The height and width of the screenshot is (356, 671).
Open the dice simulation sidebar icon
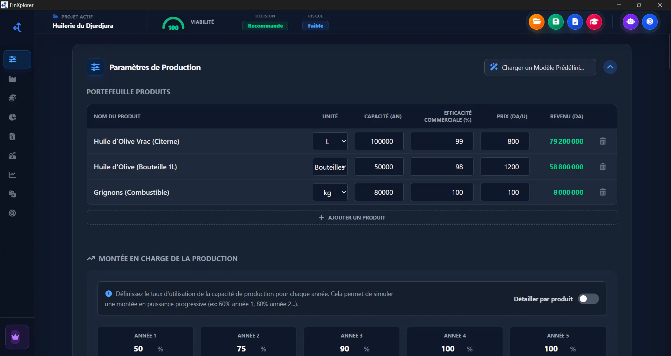coord(13,194)
